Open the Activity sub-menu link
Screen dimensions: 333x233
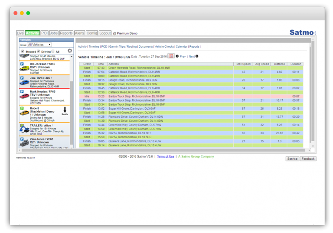(x=82, y=46)
